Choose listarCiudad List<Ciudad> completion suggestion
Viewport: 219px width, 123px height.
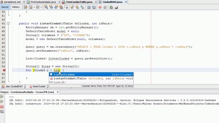pos(91,74)
